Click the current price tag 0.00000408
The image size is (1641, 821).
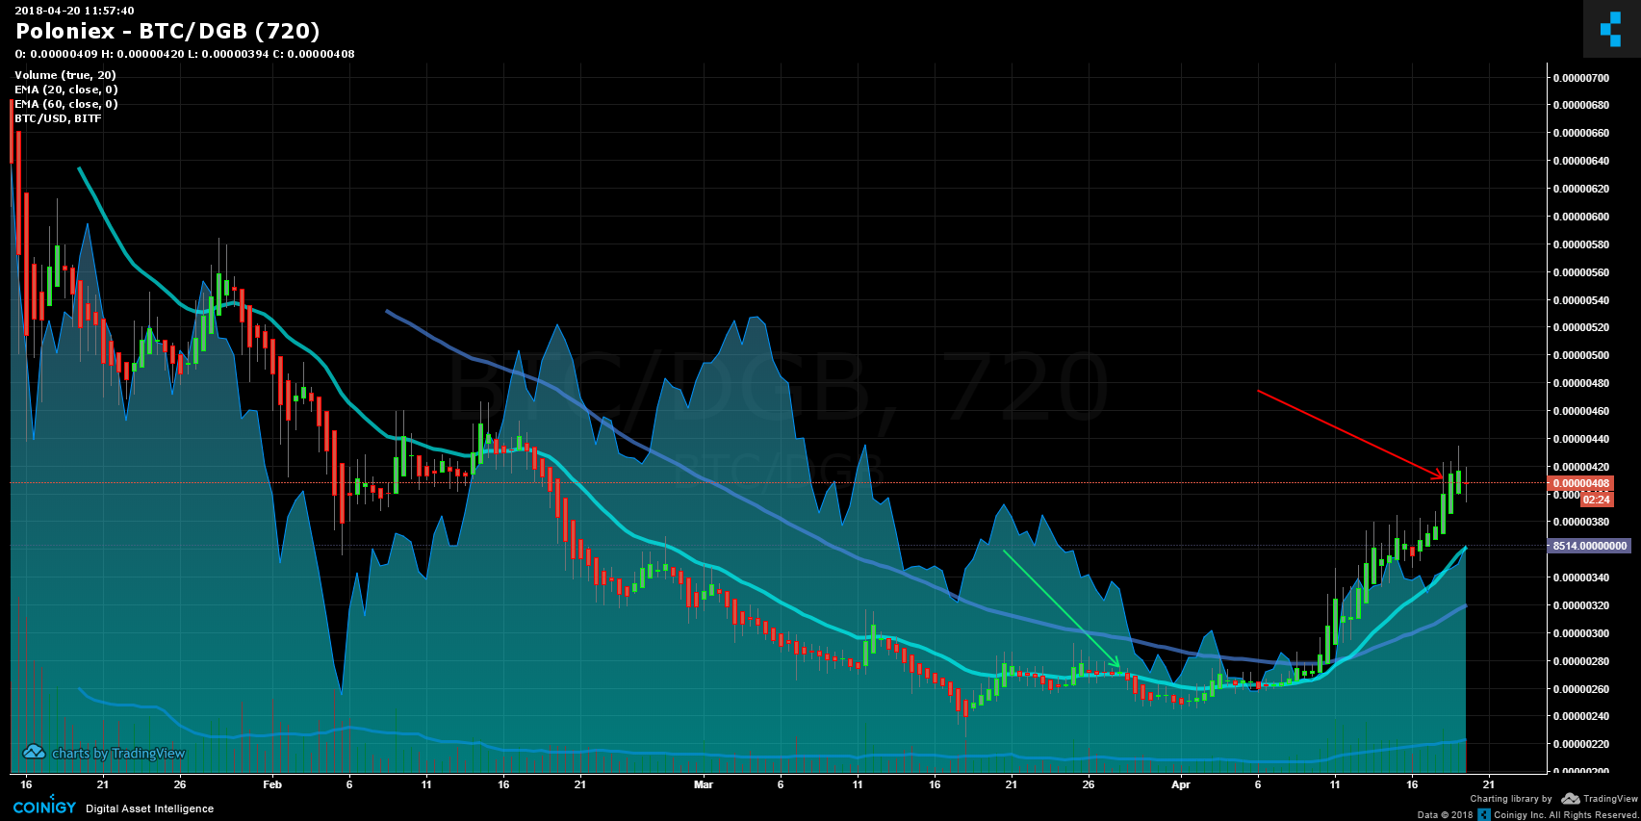[x=1579, y=483]
